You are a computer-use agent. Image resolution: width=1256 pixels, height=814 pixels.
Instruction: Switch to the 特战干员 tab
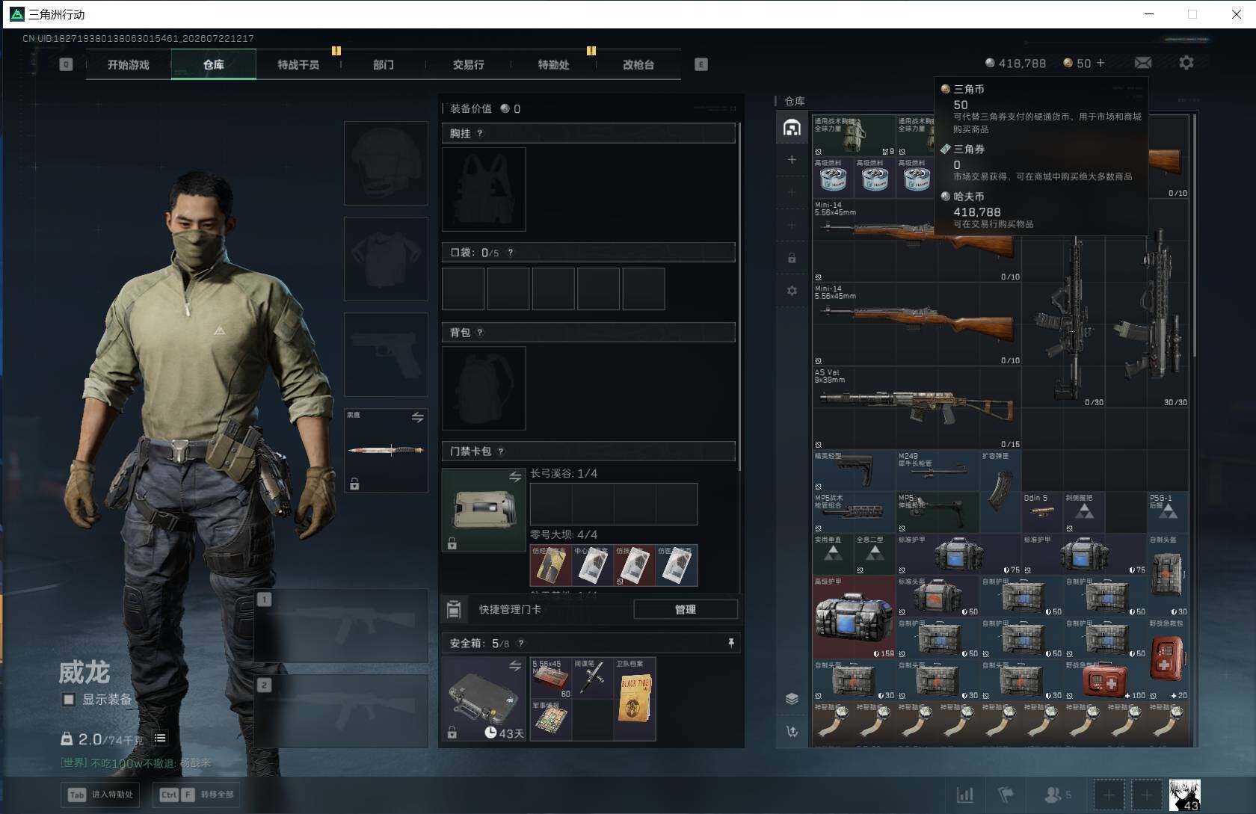click(298, 65)
